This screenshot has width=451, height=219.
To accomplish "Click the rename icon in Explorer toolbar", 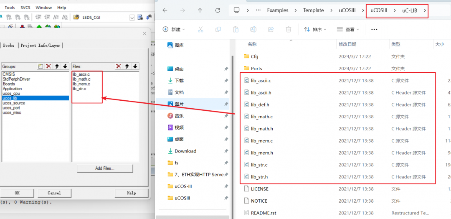I will coord(253,29).
